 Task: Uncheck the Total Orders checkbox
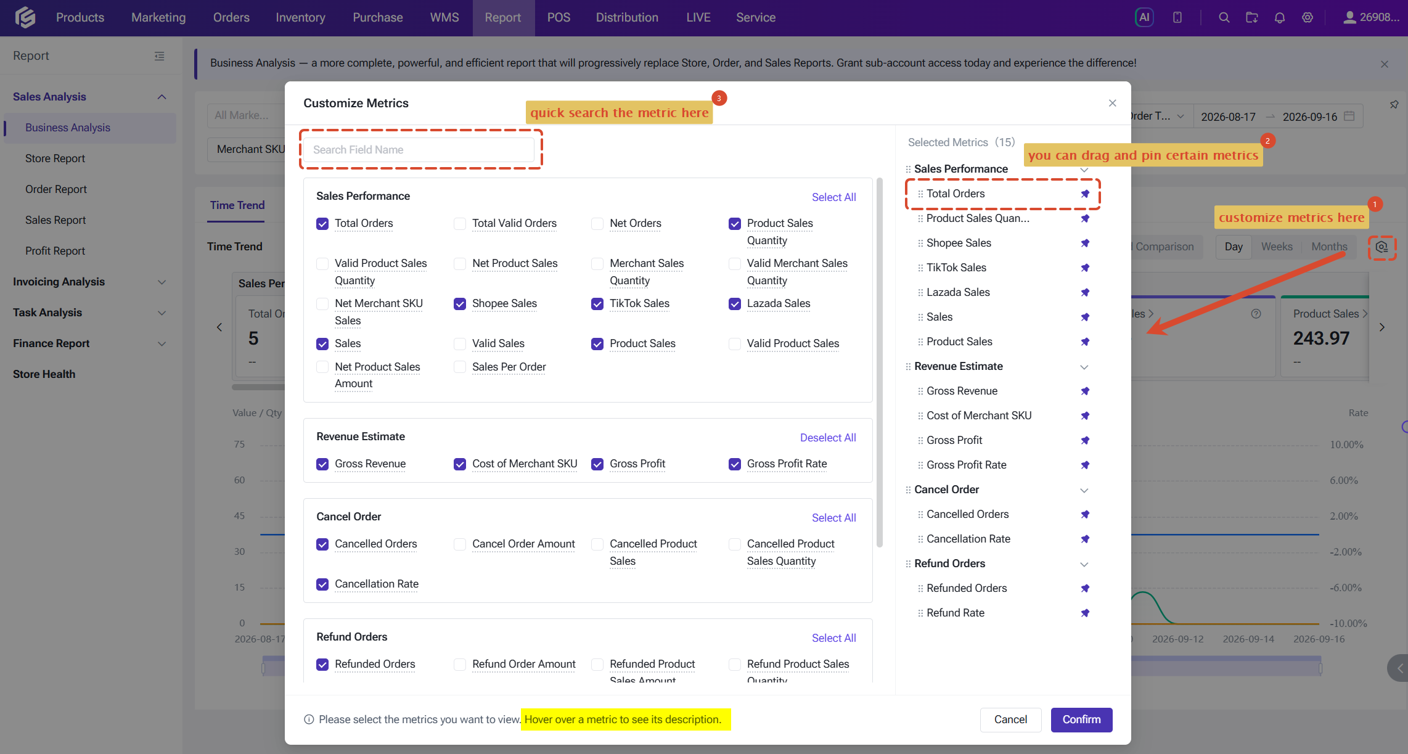pyautogui.click(x=322, y=224)
